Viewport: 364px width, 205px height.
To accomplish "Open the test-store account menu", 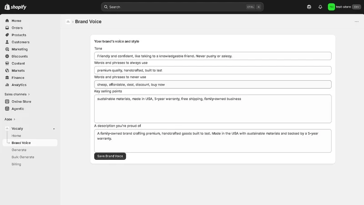I will (344, 7).
